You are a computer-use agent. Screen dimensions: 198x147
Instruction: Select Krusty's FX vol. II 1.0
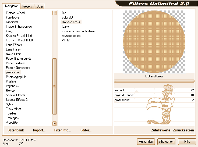[19, 40]
